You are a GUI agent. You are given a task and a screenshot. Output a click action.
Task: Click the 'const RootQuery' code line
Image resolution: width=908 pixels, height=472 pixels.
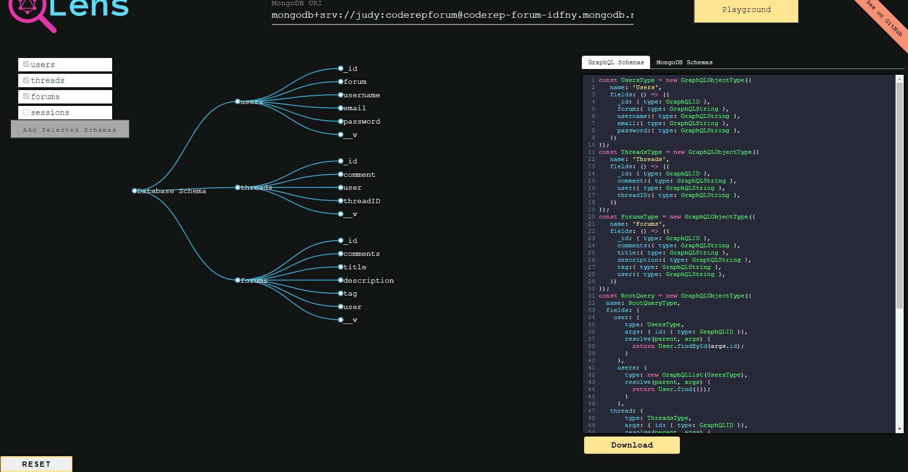coord(675,296)
